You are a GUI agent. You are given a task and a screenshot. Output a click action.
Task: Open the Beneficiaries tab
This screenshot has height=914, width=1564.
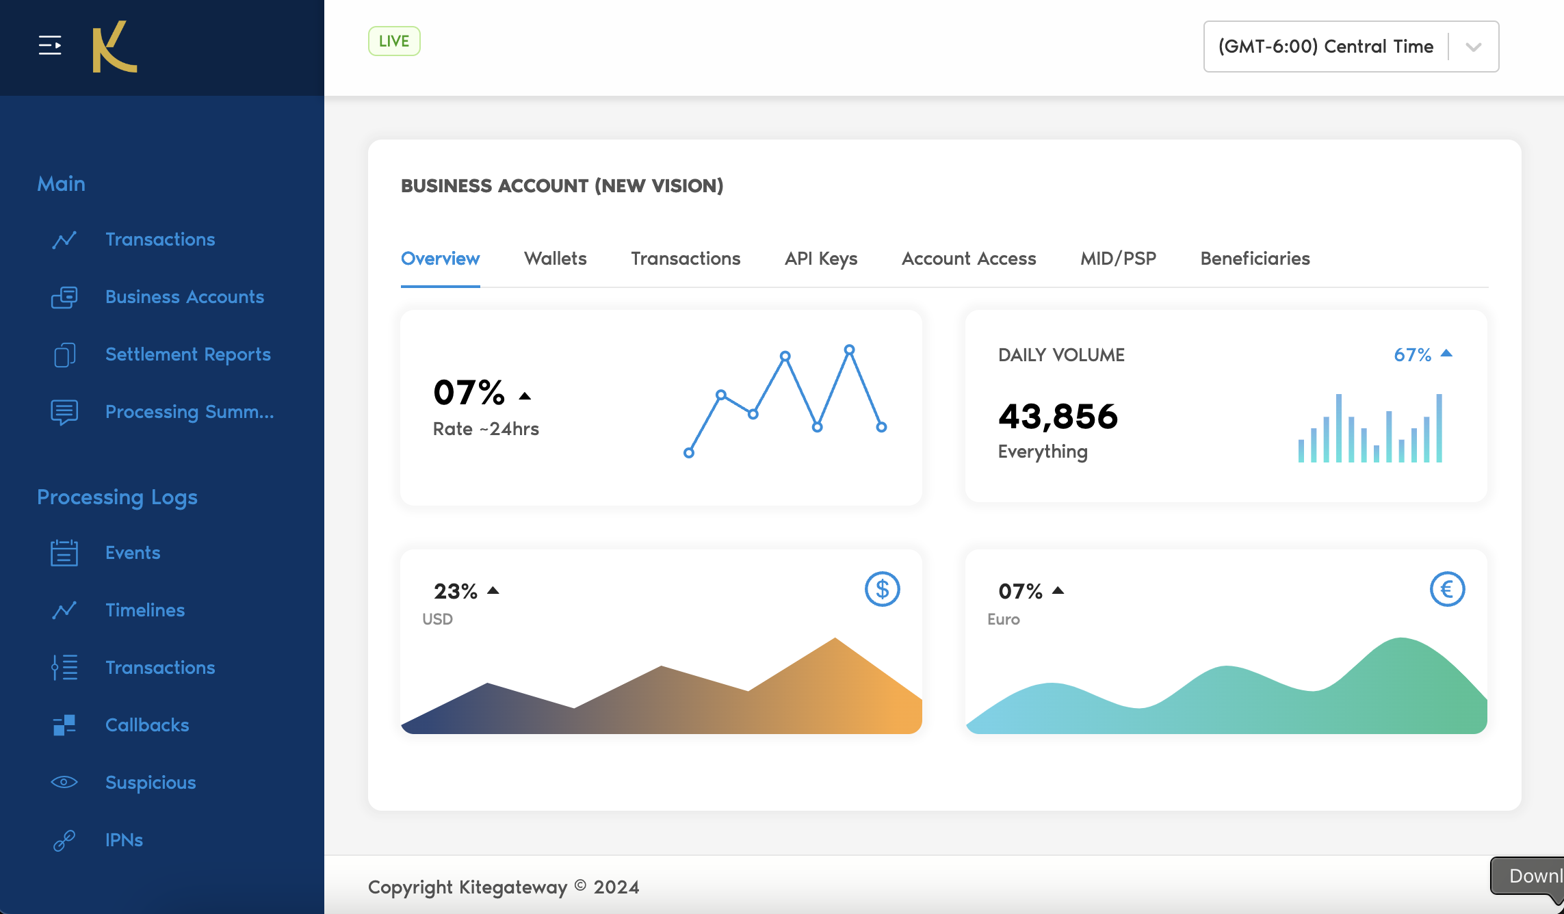[1255, 259]
